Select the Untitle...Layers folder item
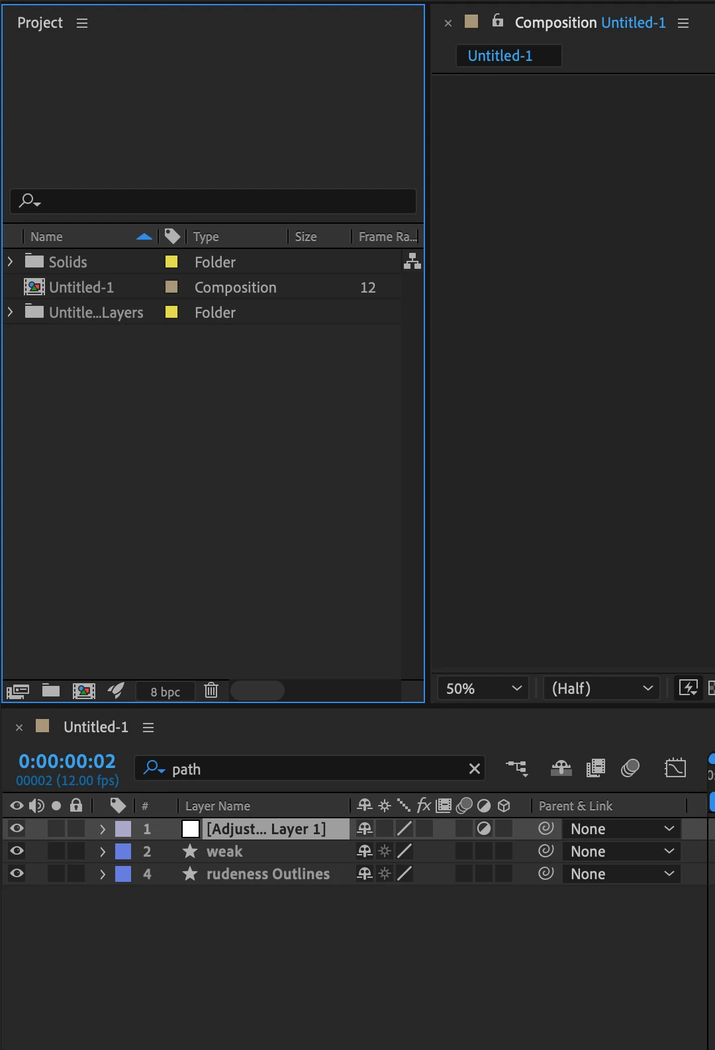715x1050 pixels. click(x=95, y=312)
